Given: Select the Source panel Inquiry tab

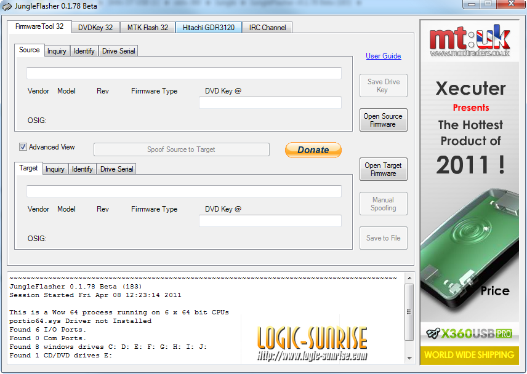Looking at the screenshot, I should point(57,51).
